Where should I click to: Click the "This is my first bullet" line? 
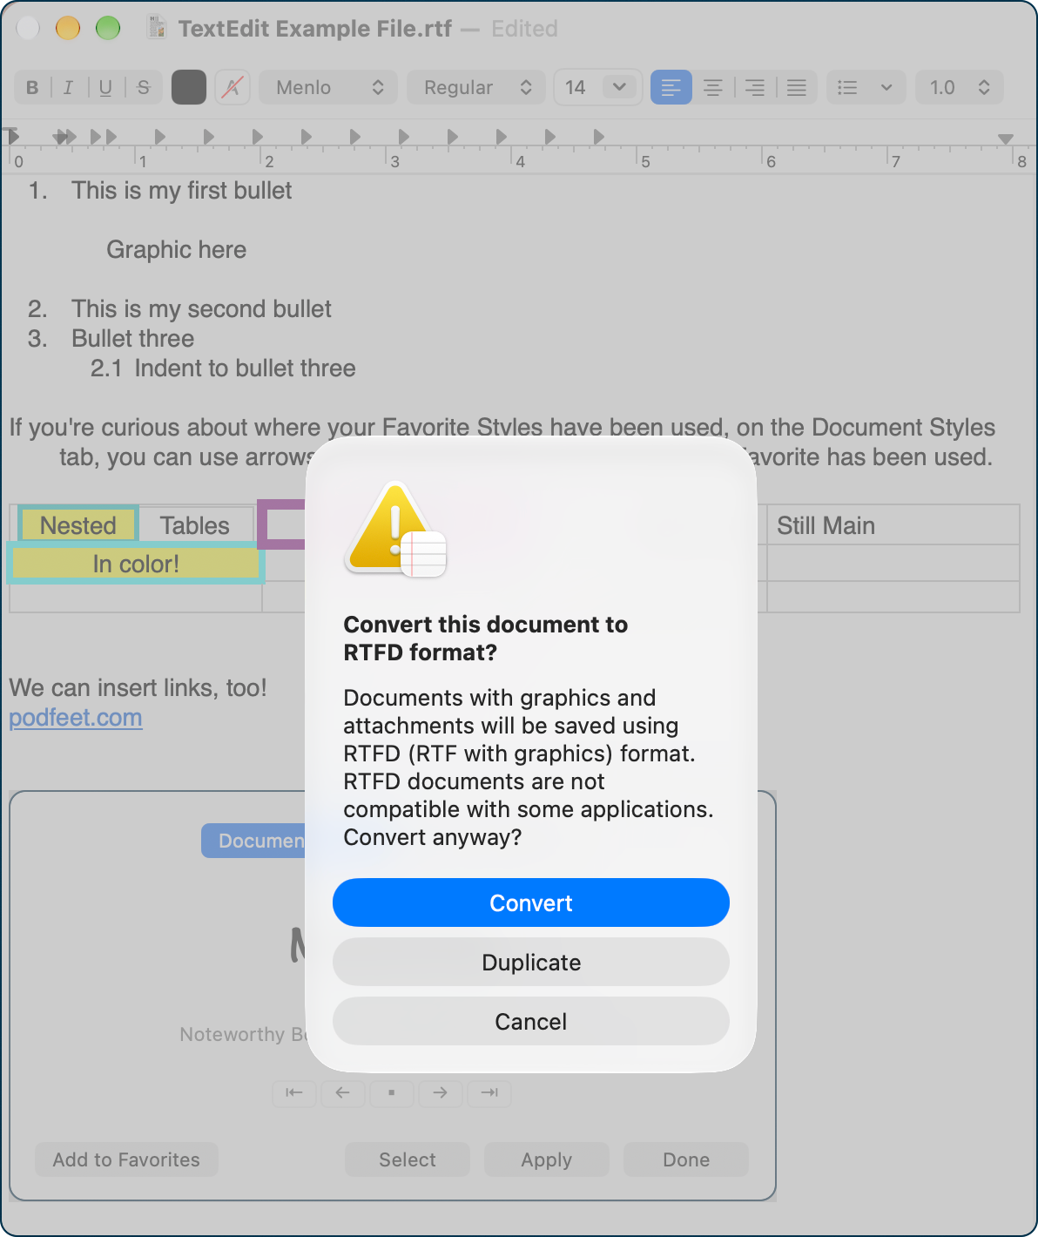(182, 191)
